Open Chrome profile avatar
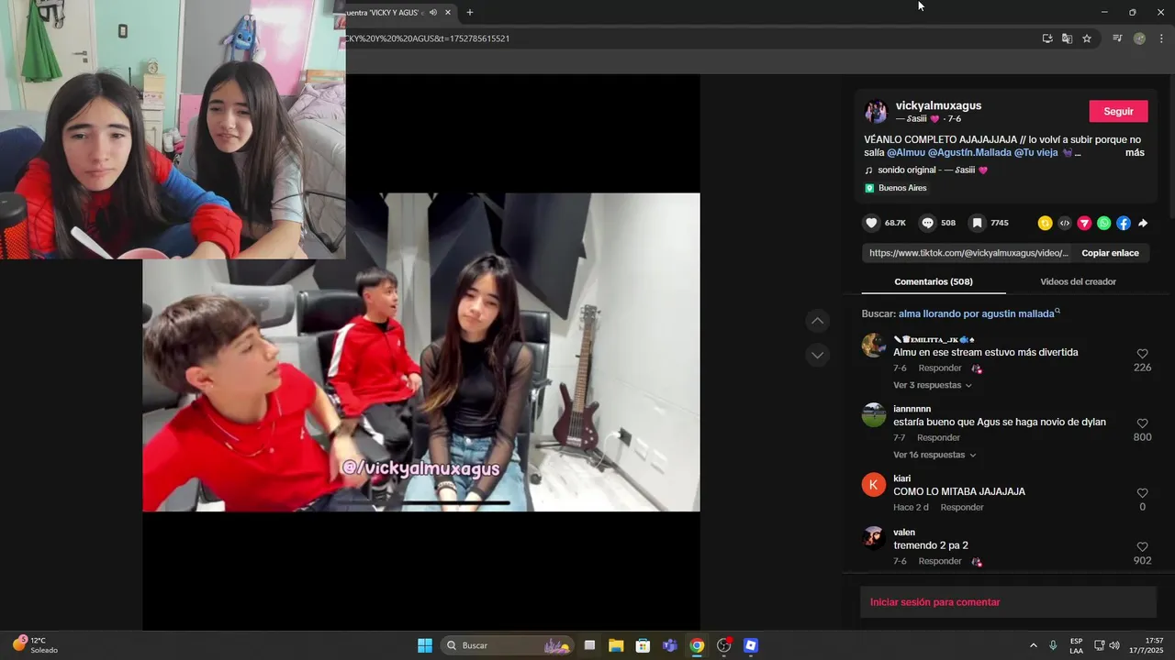The width and height of the screenshot is (1175, 660). pyautogui.click(x=1139, y=38)
